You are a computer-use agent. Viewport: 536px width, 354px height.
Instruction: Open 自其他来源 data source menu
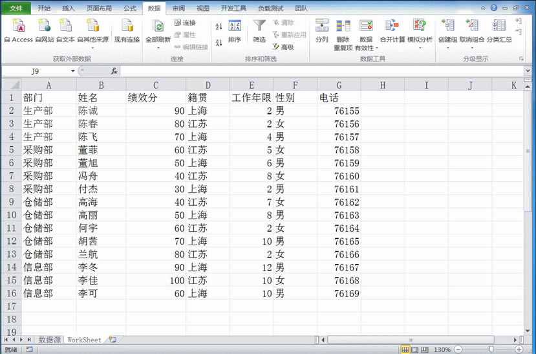coord(92,34)
